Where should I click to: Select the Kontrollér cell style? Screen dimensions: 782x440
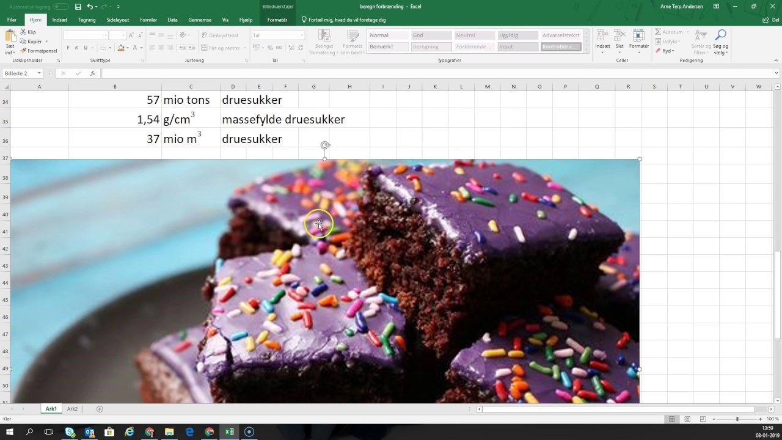click(561, 46)
